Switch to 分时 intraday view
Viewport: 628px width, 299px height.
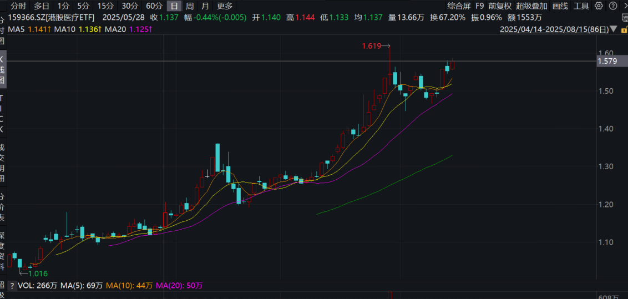(18, 6)
